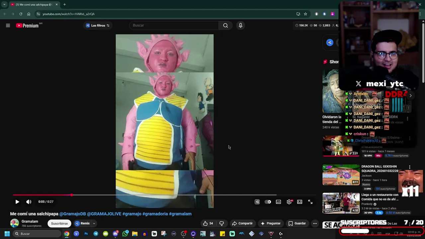The width and height of the screenshot is (425, 239).
Task: Click the magnifier search button
Action: pyautogui.click(x=225, y=26)
